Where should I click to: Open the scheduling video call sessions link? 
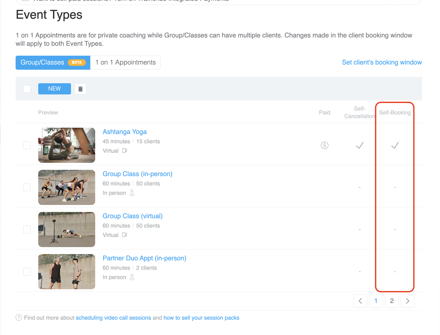113,318
